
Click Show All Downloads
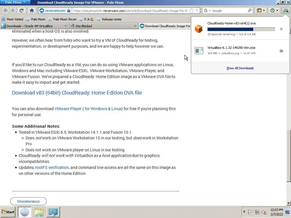tap(240, 68)
